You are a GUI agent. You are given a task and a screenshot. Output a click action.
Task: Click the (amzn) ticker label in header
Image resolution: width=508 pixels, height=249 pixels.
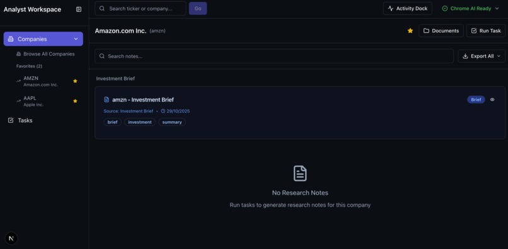(x=158, y=31)
